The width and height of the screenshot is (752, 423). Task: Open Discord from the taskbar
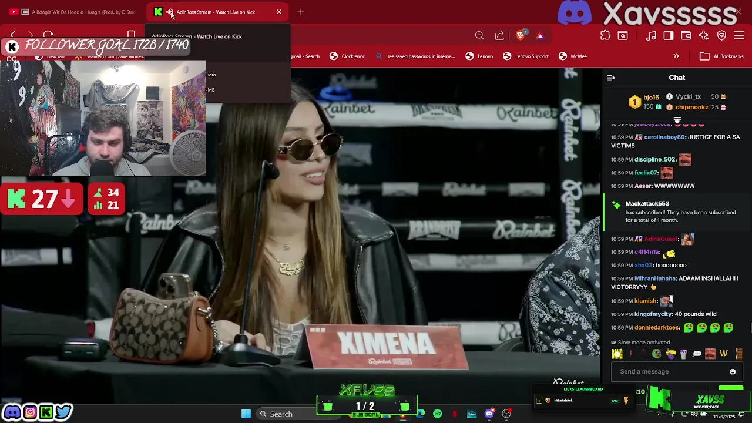(489, 414)
